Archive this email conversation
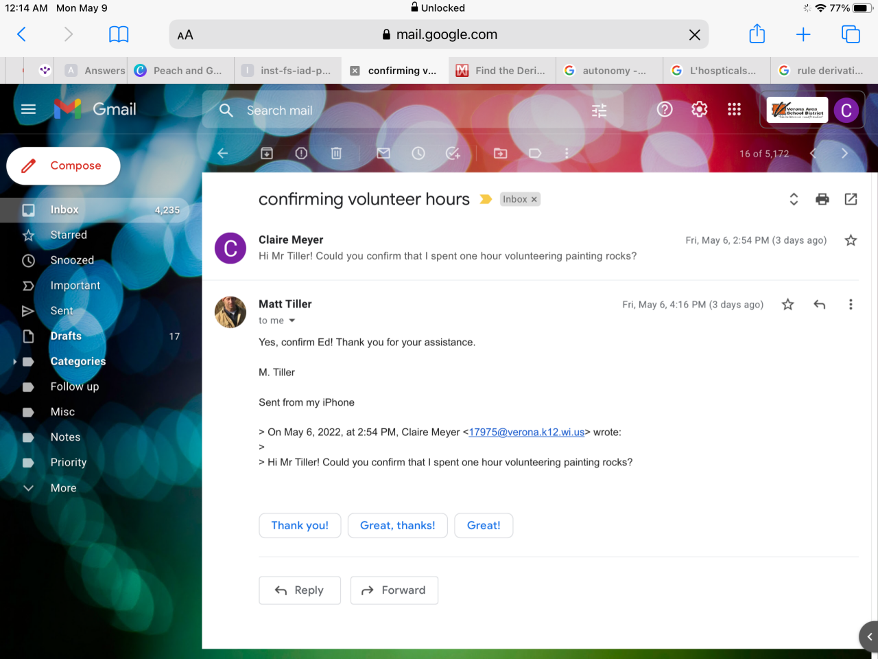The width and height of the screenshot is (878, 659). pos(267,153)
